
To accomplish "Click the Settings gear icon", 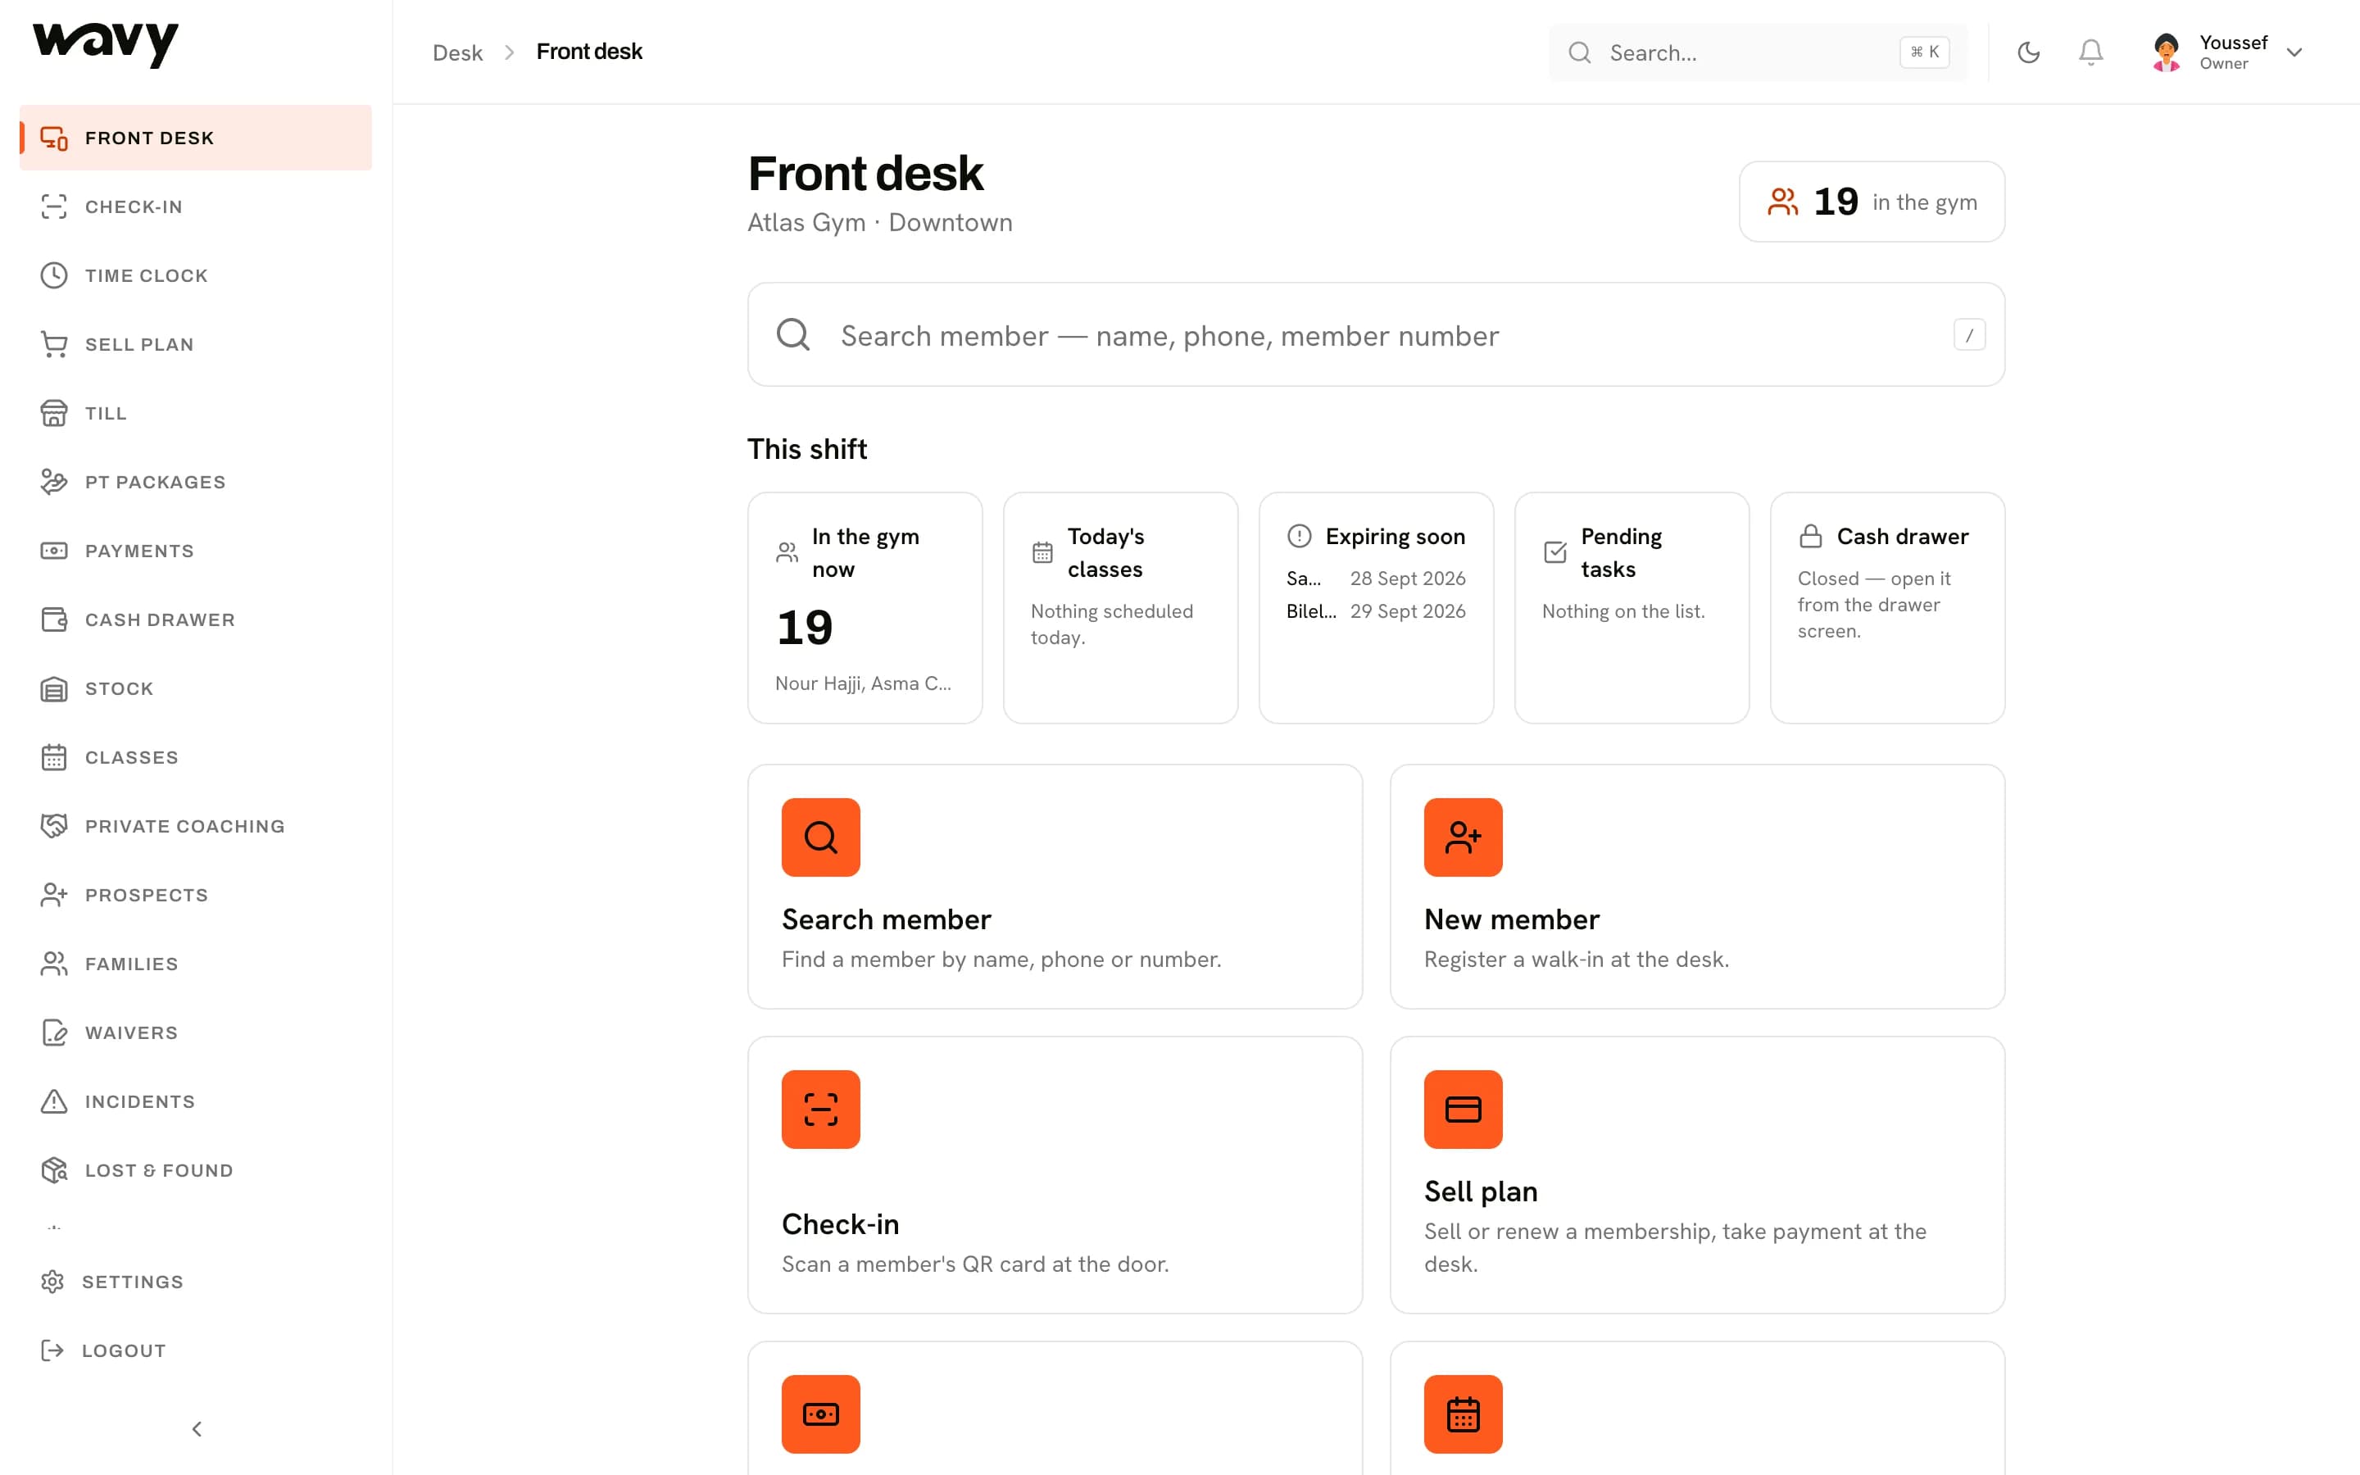I will [52, 1282].
